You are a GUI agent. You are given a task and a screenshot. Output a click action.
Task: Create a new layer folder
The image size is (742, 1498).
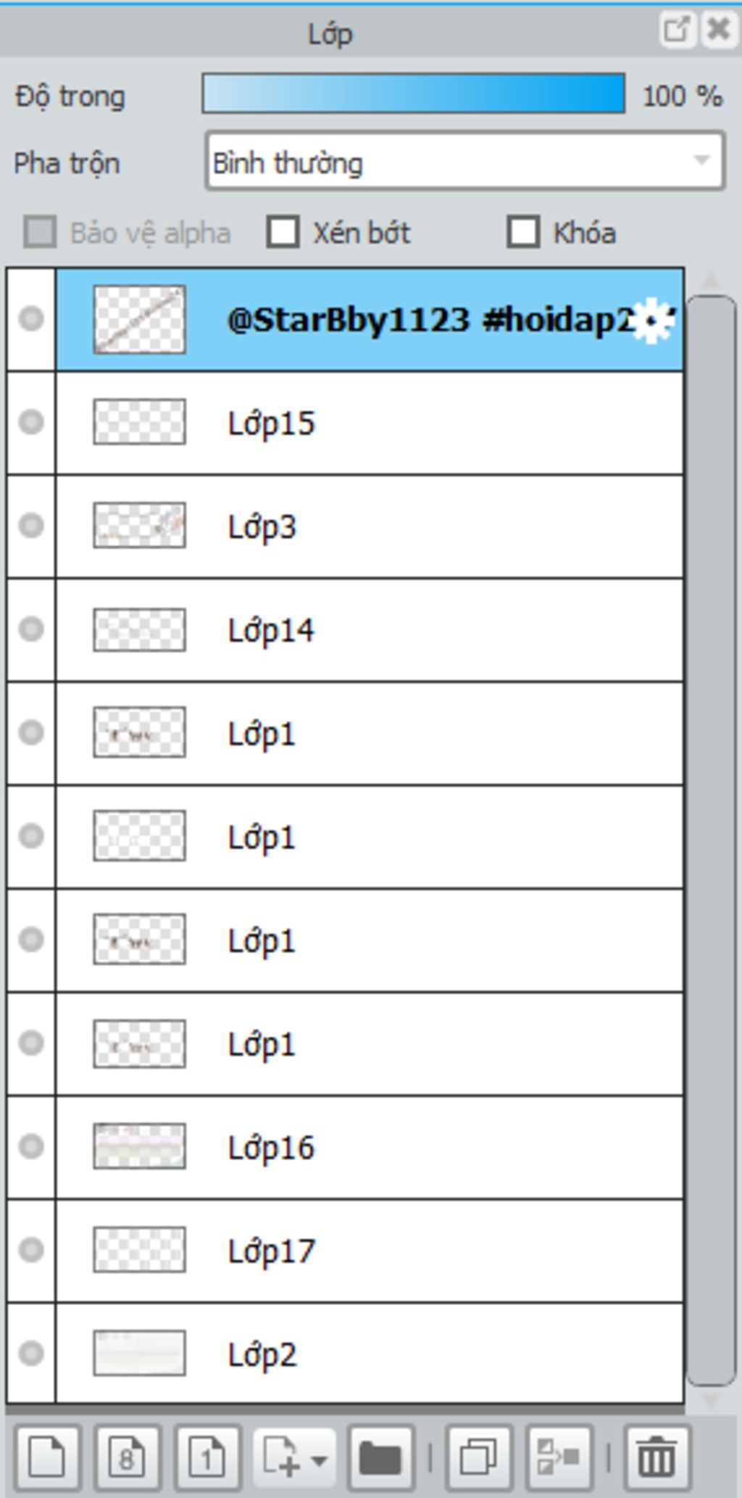click(x=380, y=1457)
